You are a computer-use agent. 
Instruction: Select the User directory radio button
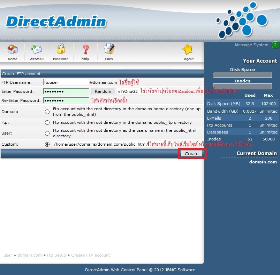tap(47, 133)
